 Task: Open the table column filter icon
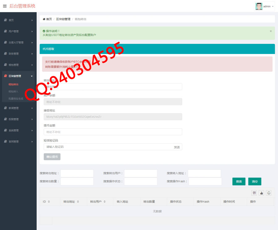(254, 193)
